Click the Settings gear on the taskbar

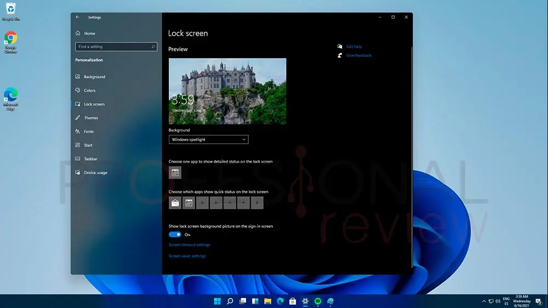(x=305, y=301)
